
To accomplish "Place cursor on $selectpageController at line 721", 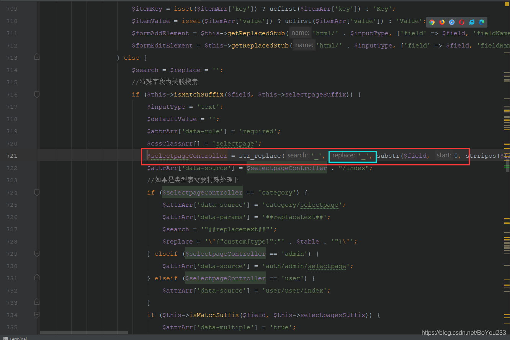I will [x=187, y=156].
